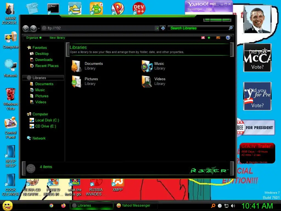Click the green pig Bad Piggies icon
The image size is (281, 211).
[x=96, y=9]
